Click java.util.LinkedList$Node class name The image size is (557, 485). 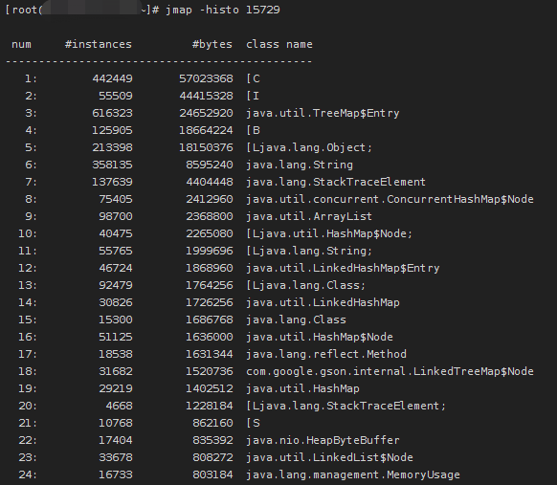point(329,457)
